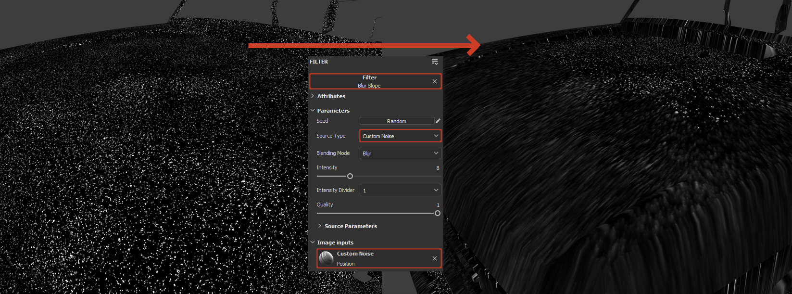Click the Random seed button
The height and width of the screenshot is (294, 792).
pyautogui.click(x=397, y=121)
